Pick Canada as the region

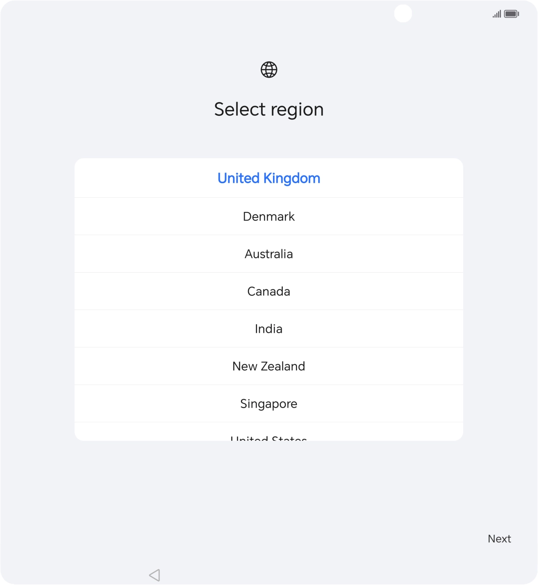point(269,291)
